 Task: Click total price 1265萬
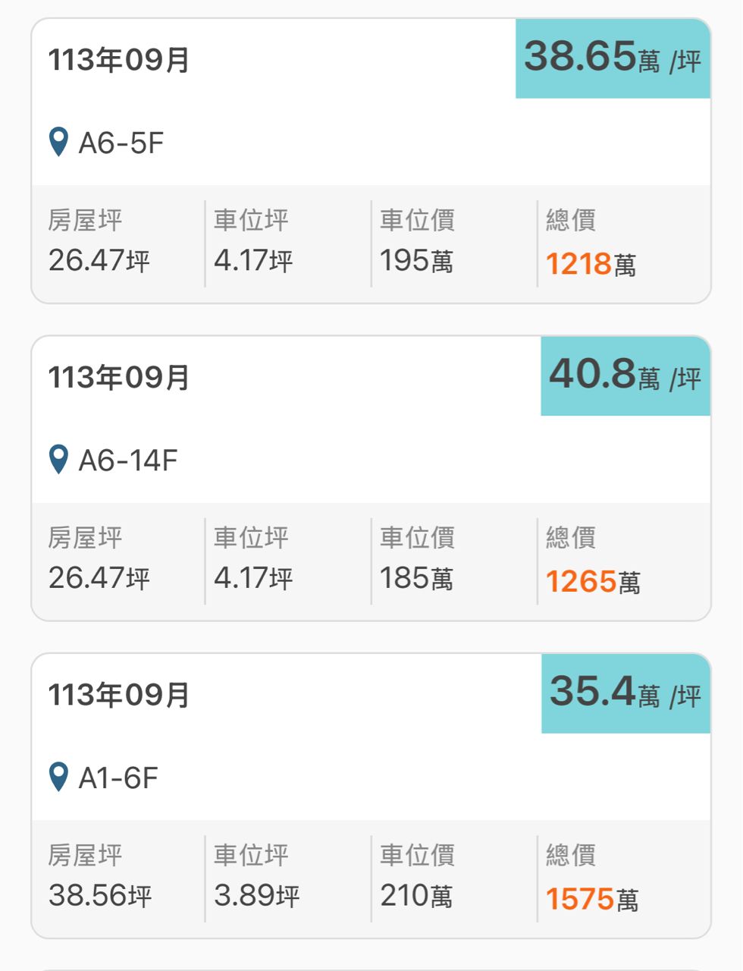click(x=593, y=582)
